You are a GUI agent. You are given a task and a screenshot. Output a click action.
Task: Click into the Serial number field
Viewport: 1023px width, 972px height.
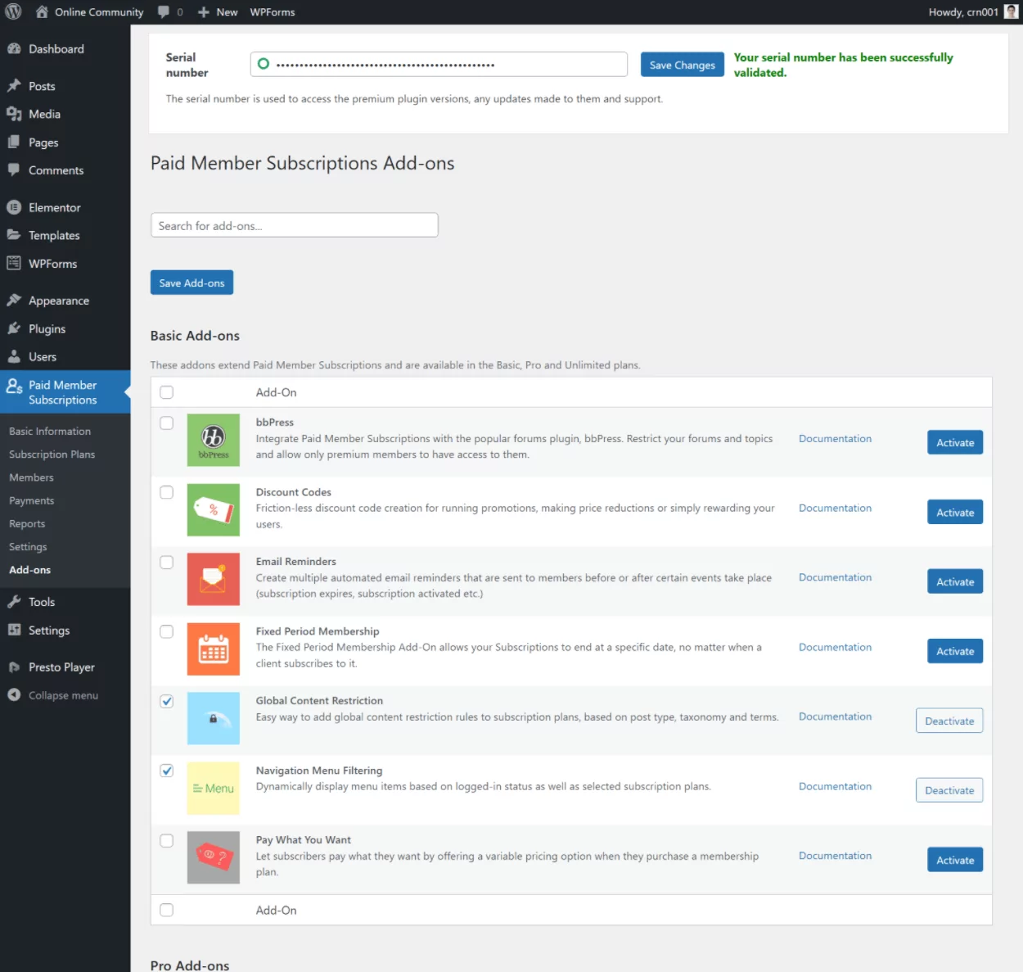coord(439,64)
